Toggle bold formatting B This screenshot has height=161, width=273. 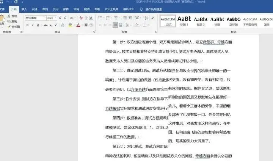pyautogui.click(x=27, y=25)
